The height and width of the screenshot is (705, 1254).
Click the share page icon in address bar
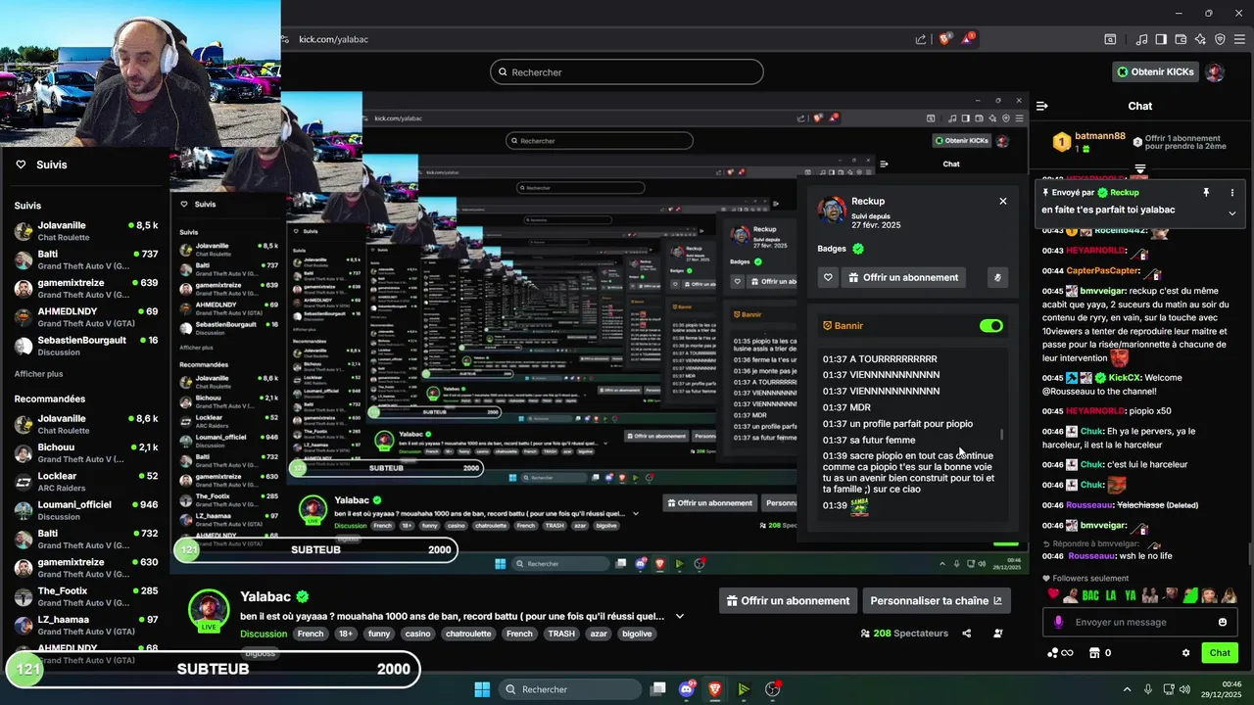pyautogui.click(x=921, y=39)
